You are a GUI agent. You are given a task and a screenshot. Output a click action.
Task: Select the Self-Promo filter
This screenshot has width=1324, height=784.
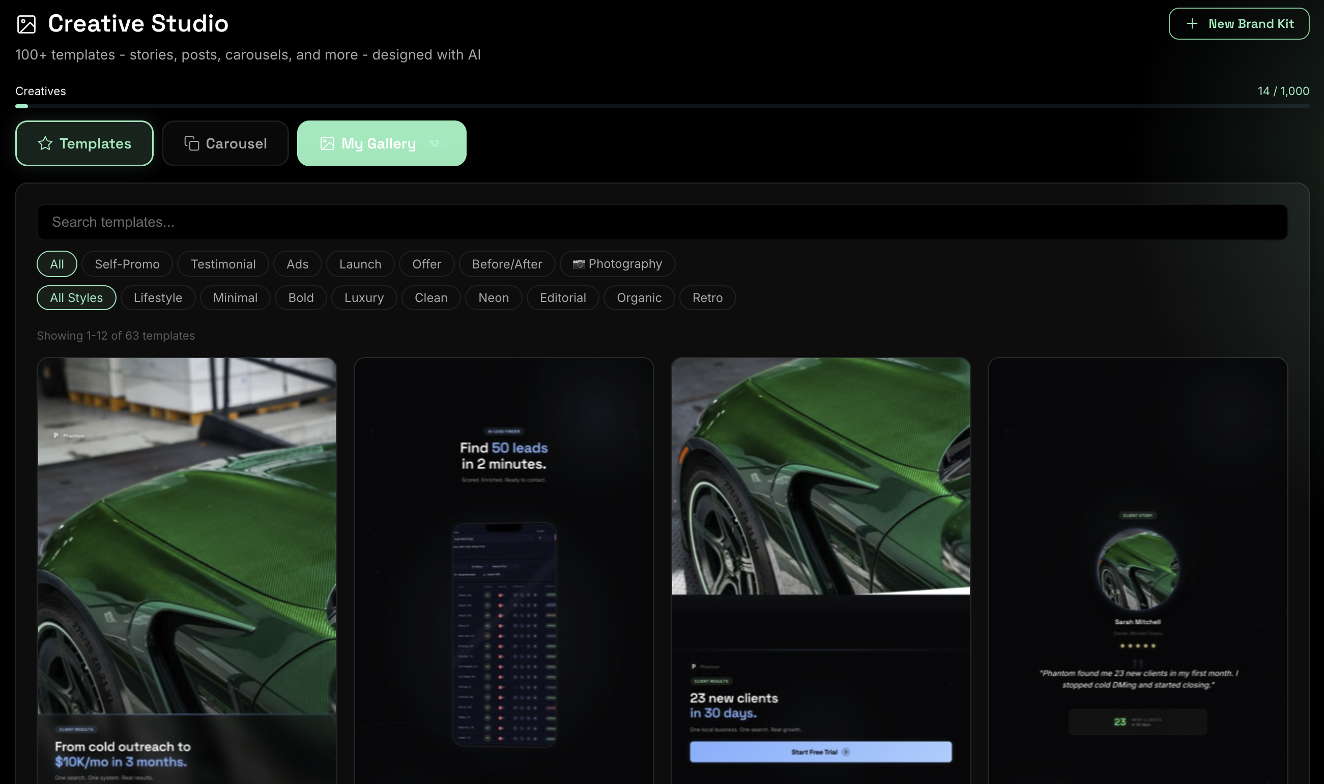click(x=127, y=264)
